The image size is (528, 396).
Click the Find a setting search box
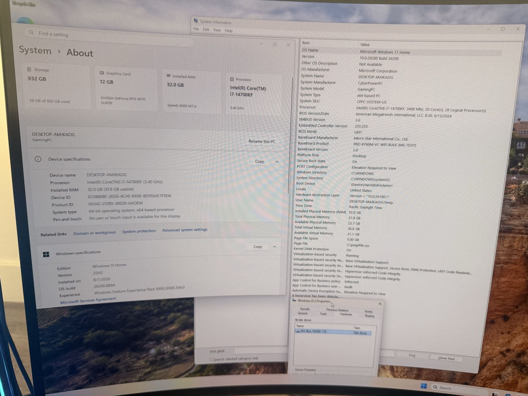point(109,37)
